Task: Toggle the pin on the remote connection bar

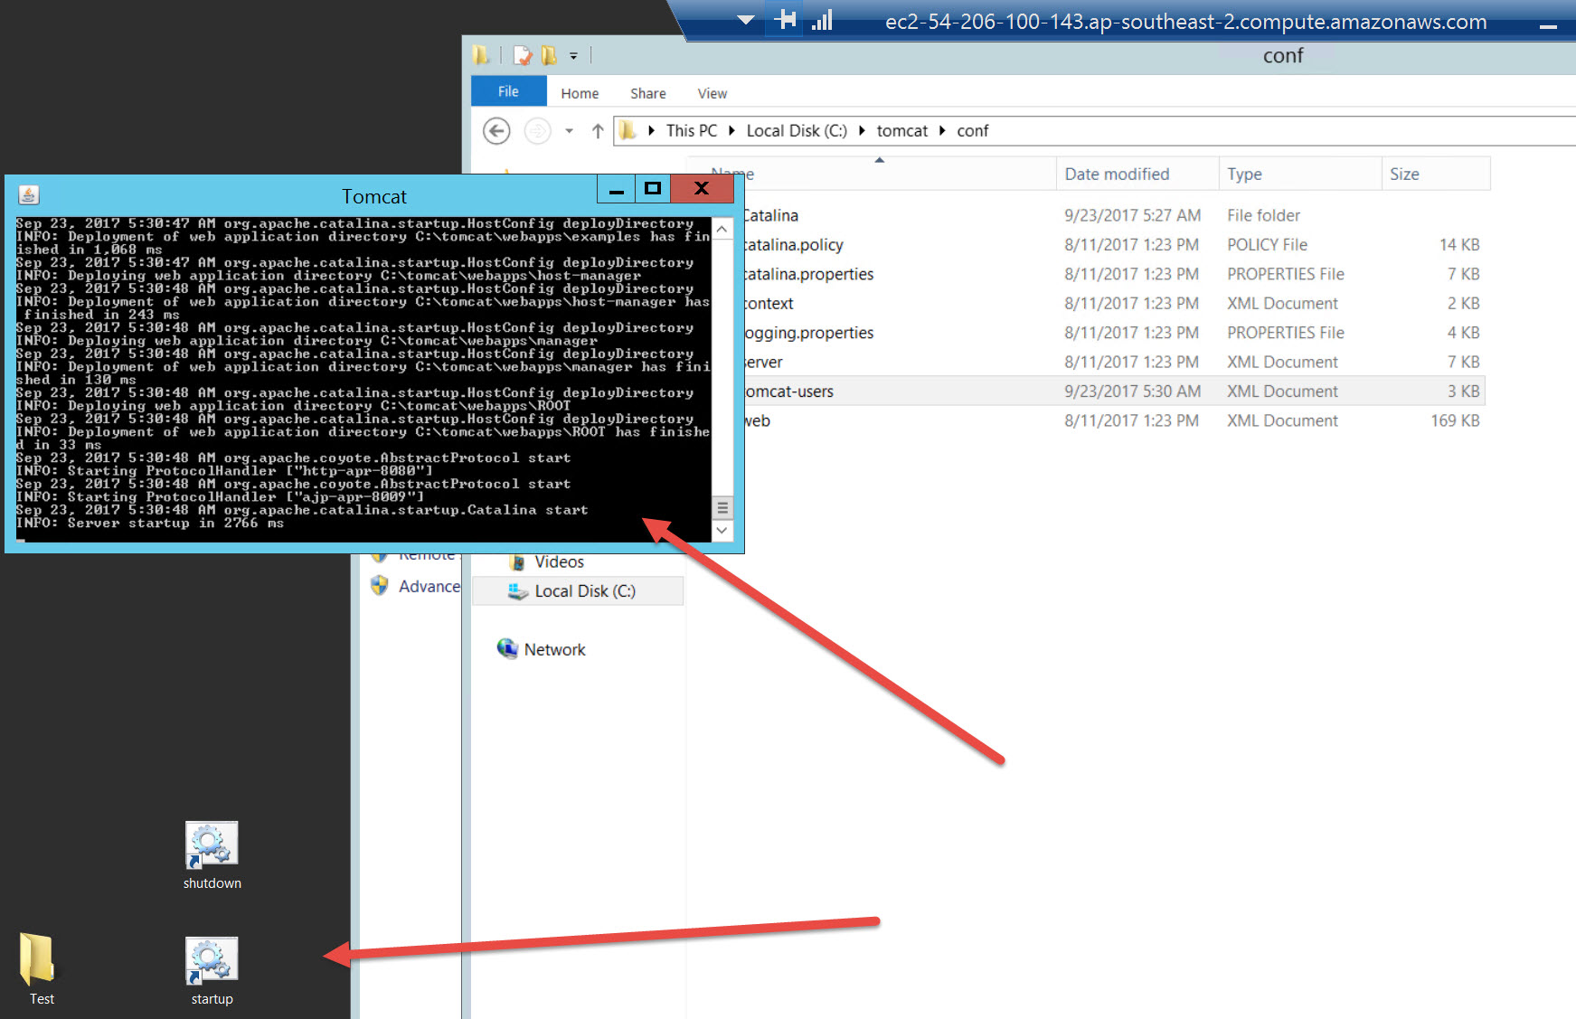Action: pos(786,20)
